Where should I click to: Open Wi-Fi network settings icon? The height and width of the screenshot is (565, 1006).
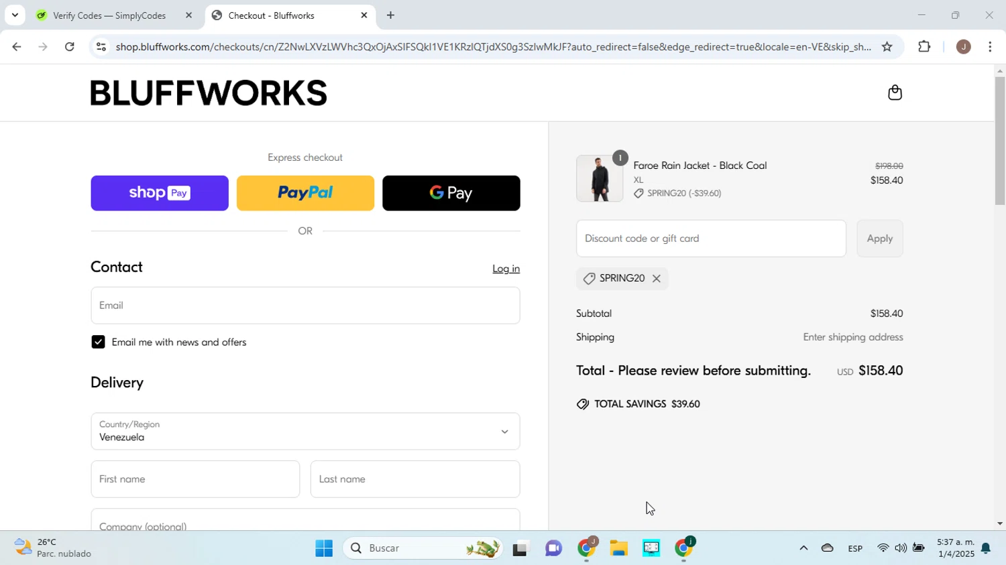tap(883, 548)
